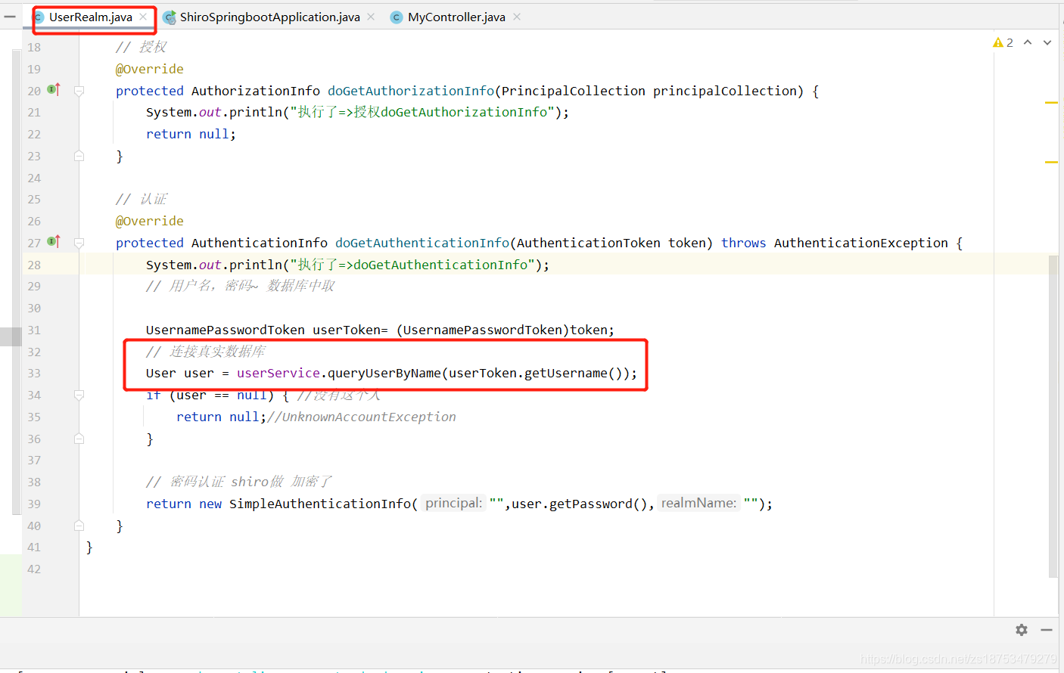The width and height of the screenshot is (1064, 673).
Task: Switch to the UserRealm.java tab
Action: tap(90, 17)
